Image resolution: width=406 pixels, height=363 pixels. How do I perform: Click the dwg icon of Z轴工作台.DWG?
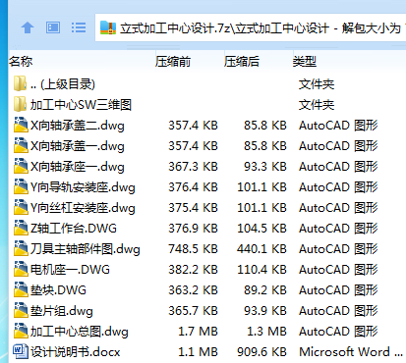tap(21, 229)
